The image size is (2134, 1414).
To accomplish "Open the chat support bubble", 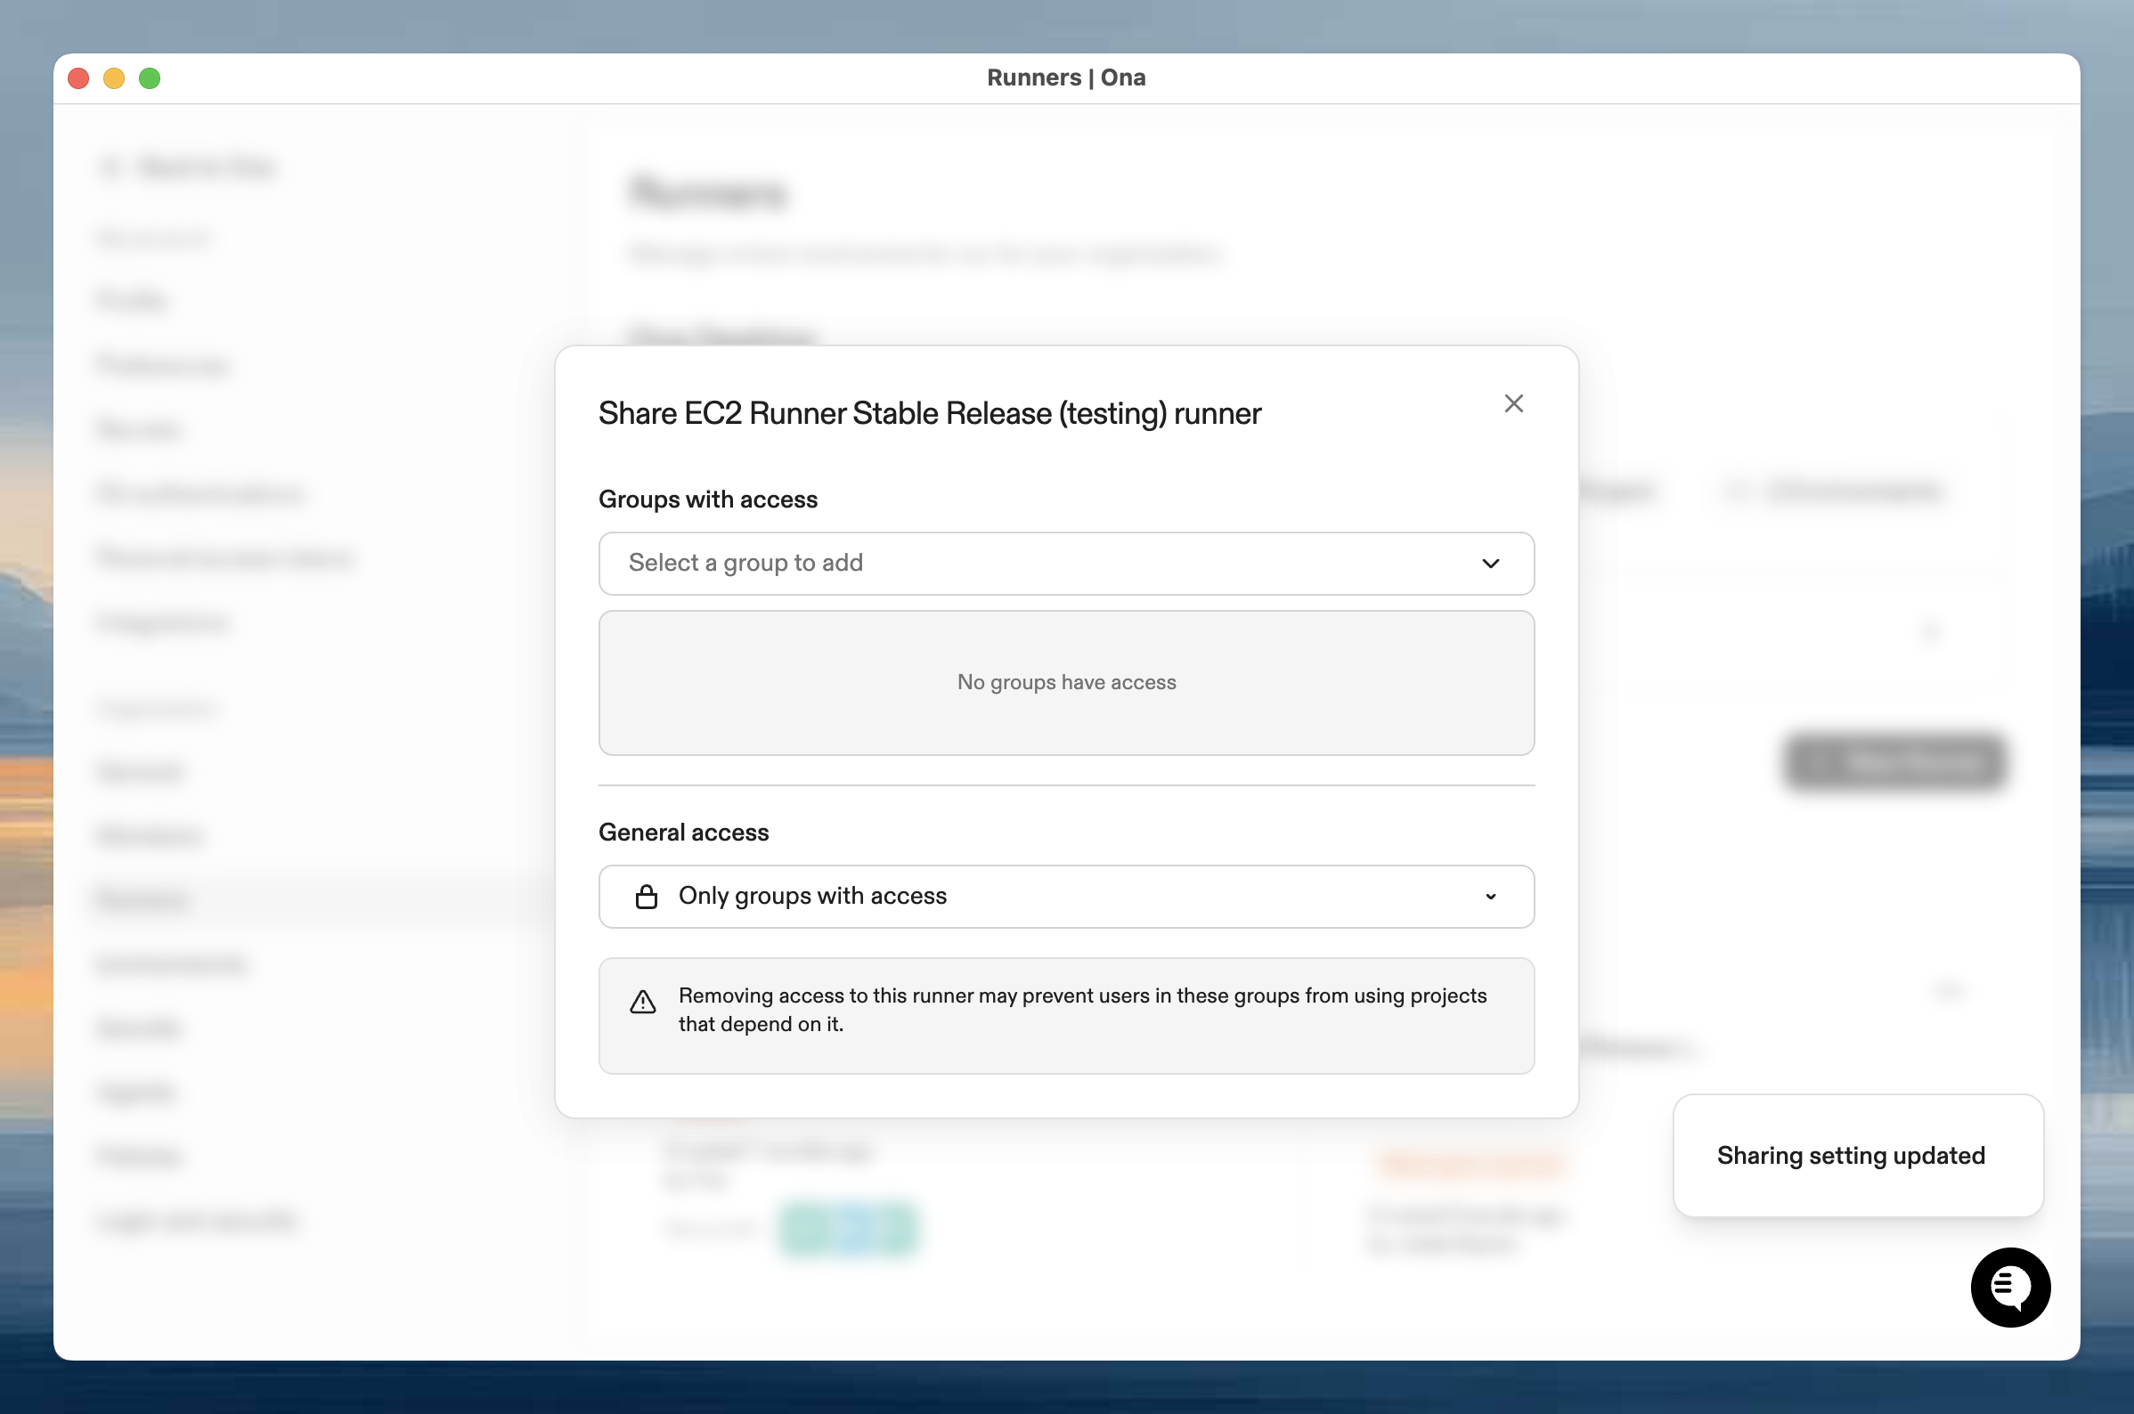I will coord(2009,1287).
